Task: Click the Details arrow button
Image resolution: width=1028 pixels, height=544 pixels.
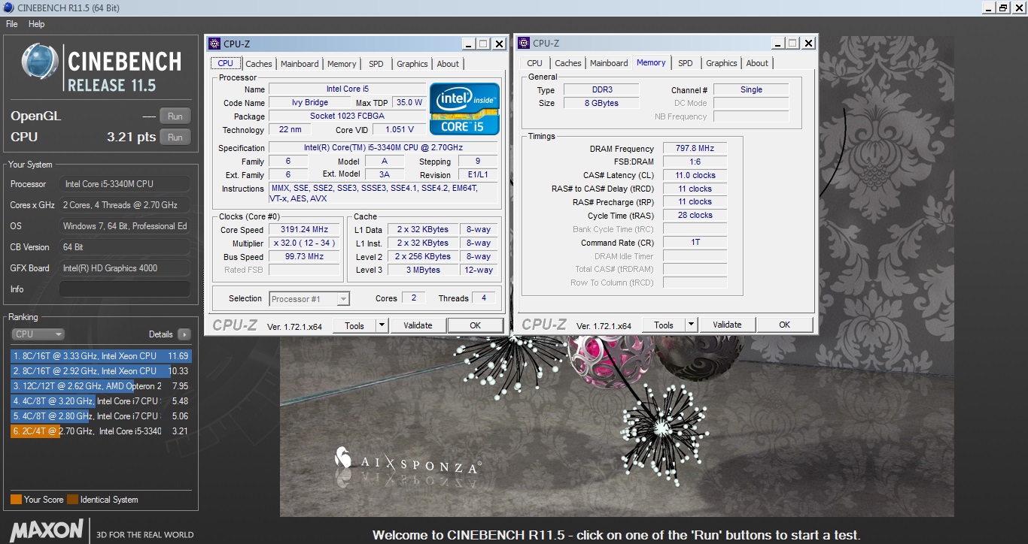Action: tap(183, 334)
